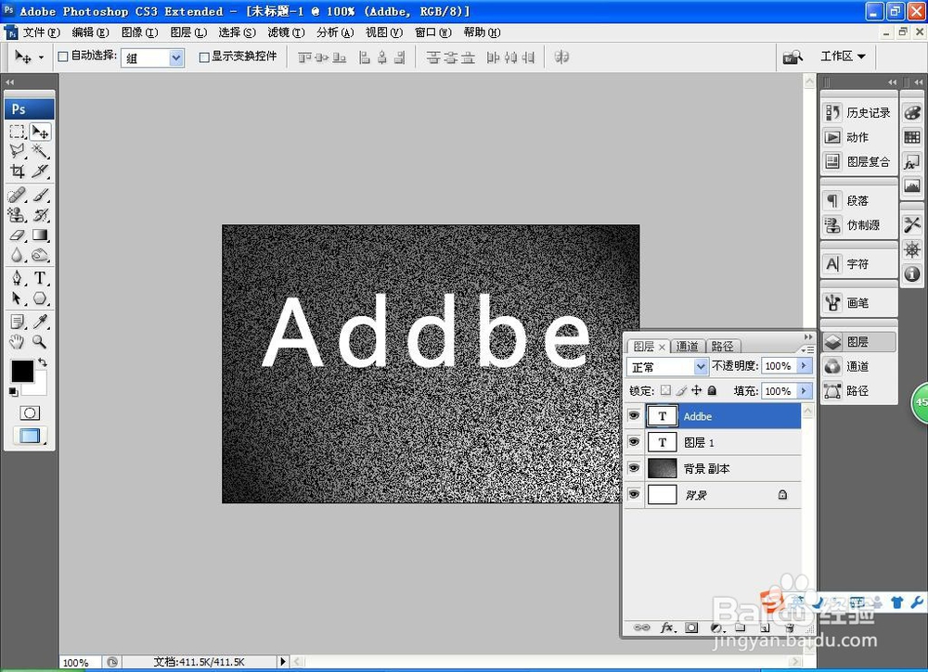Select the Blur tool
The width and height of the screenshot is (928, 672).
tap(17, 255)
